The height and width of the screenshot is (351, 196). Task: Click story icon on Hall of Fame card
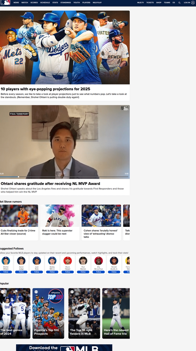(x=106, y=292)
